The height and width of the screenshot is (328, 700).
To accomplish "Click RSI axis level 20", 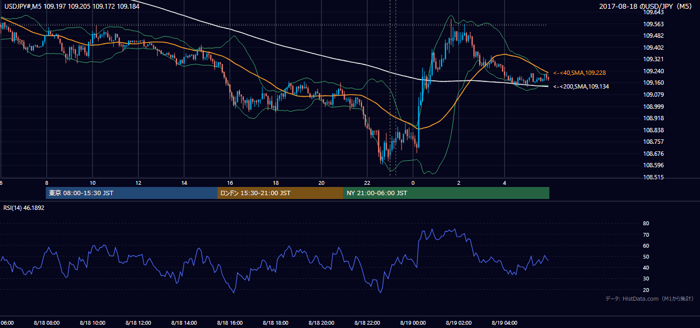I will [x=646, y=290].
